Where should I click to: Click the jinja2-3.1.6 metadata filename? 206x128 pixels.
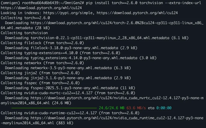71,78
